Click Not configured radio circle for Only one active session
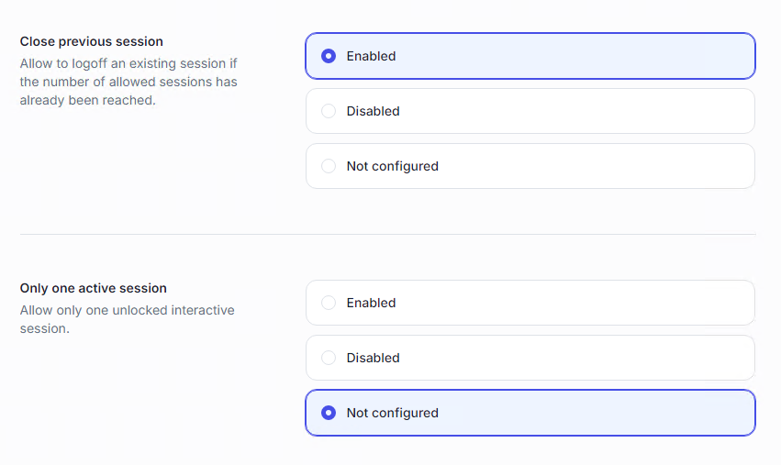 point(329,413)
